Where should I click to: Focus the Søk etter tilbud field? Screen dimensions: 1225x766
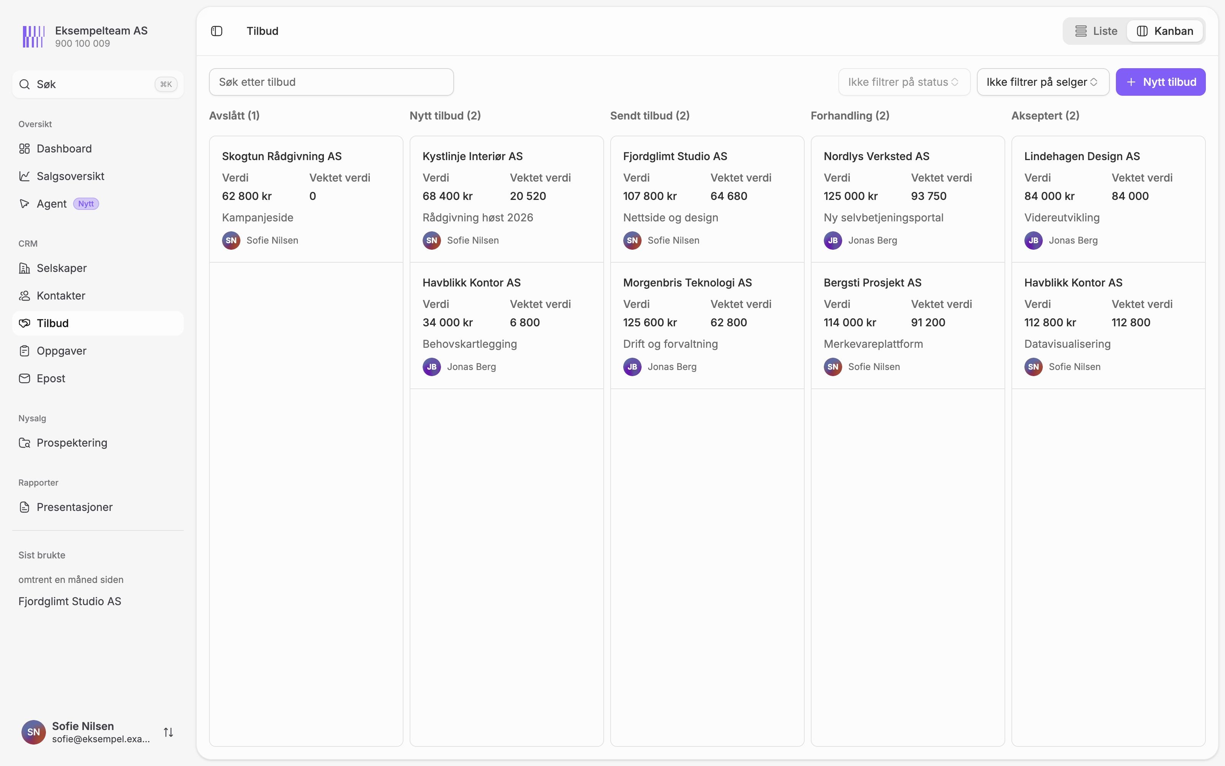tap(331, 82)
